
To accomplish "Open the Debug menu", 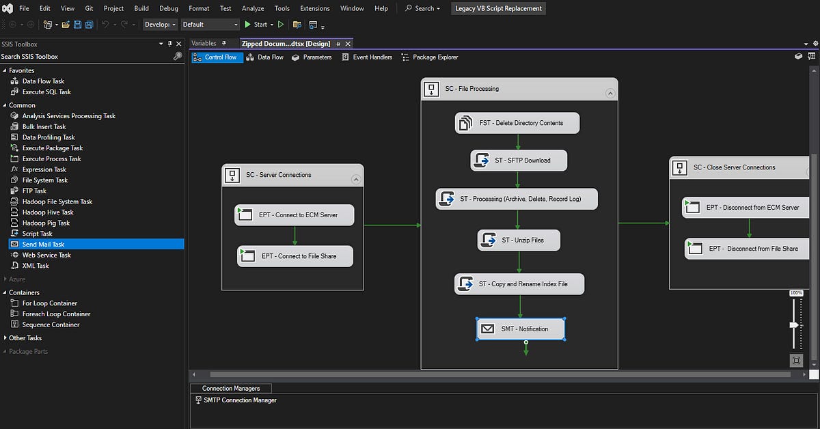I will tap(169, 8).
